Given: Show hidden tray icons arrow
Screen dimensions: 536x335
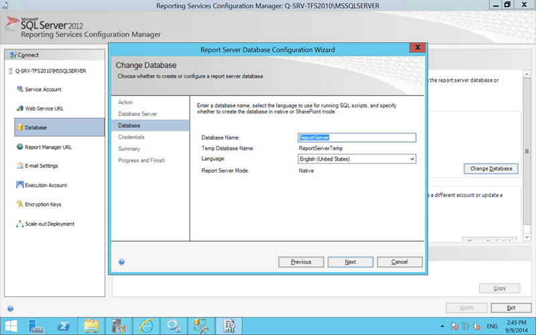Looking at the screenshot, I should point(442,326).
